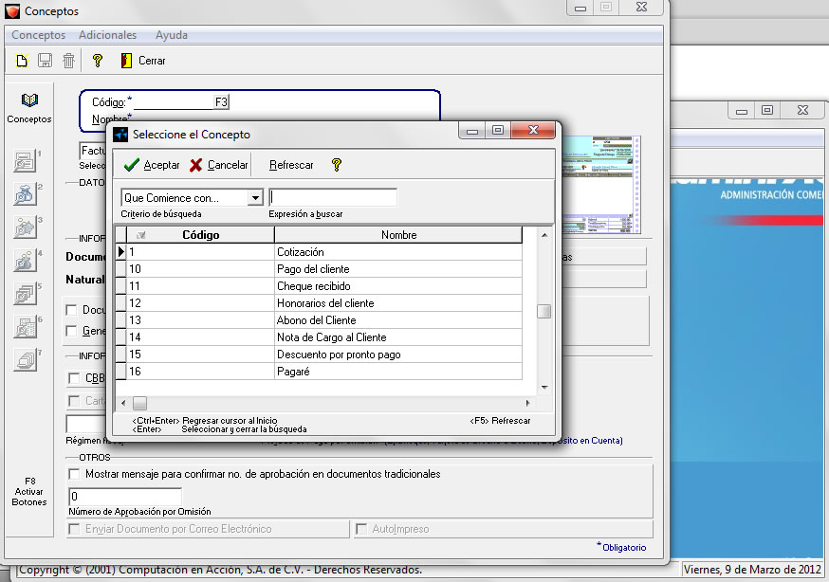The image size is (829, 582).
Task: Toggle the Enviar Documento por Correo Electrónico checkbox
Action: (x=74, y=529)
